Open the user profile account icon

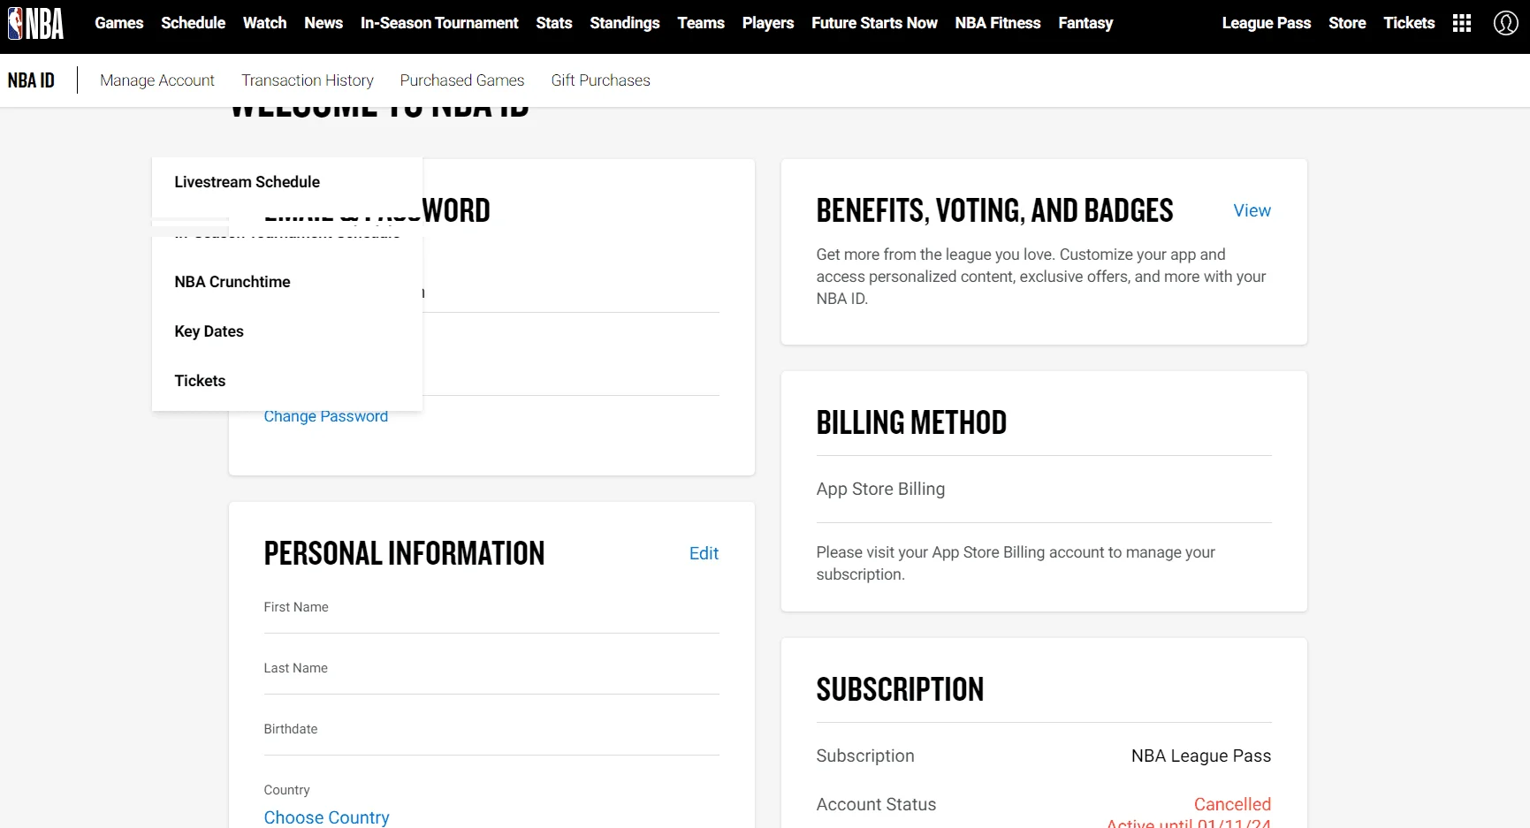pyautogui.click(x=1505, y=23)
